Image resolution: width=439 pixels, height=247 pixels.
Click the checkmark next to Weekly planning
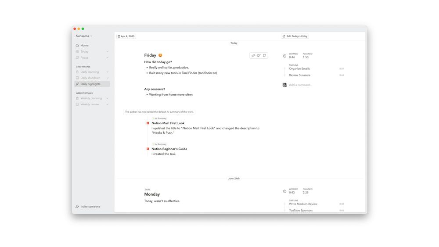click(107, 98)
